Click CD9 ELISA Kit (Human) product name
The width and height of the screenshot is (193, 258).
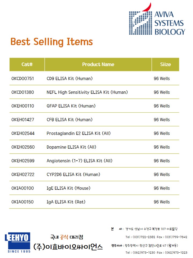pos(69,78)
